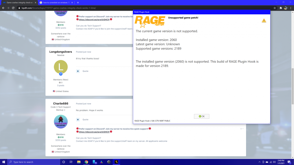Click the RAGE Plugin Hook dialog title bar
Image resolution: width=294 pixels, height=165 pixels.
click(202, 12)
